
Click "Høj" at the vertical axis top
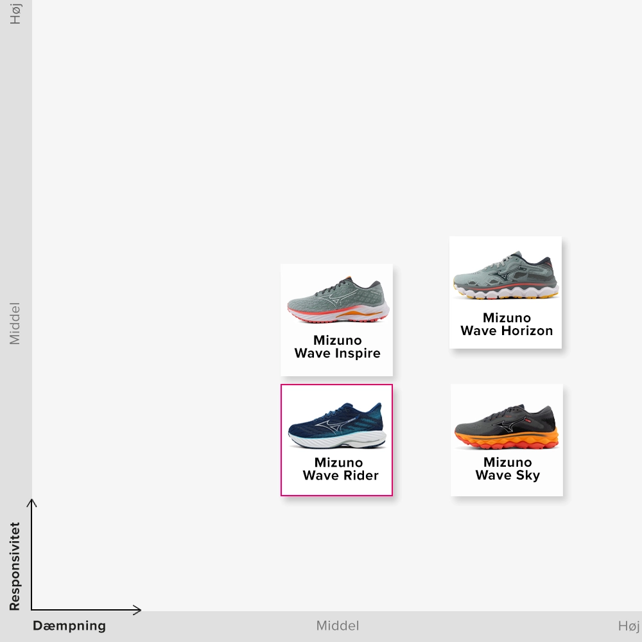[x=15, y=13]
